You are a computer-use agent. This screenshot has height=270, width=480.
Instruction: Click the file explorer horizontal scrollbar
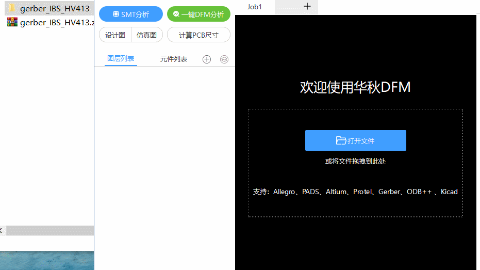click(x=50, y=230)
